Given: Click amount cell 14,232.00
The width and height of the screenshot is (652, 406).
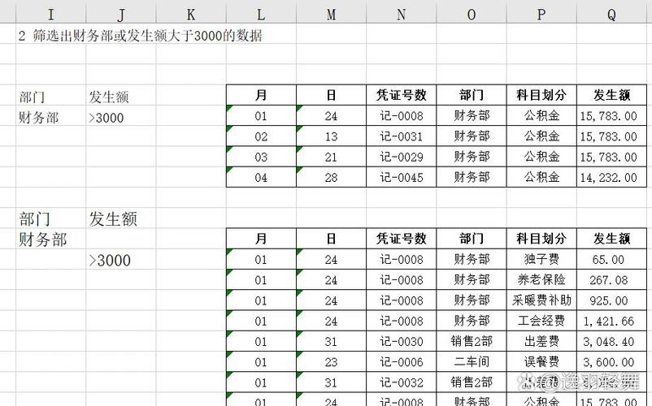Looking at the screenshot, I should (x=611, y=177).
